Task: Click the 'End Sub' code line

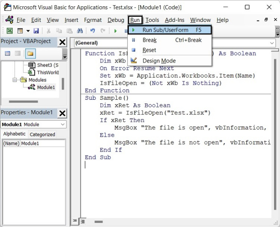Action: pyautogui.click(x=98, y=157)
